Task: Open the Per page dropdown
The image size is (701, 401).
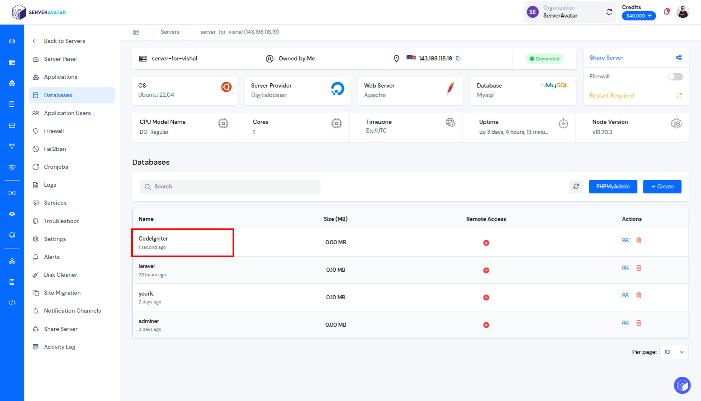Action: coord(674,352)
